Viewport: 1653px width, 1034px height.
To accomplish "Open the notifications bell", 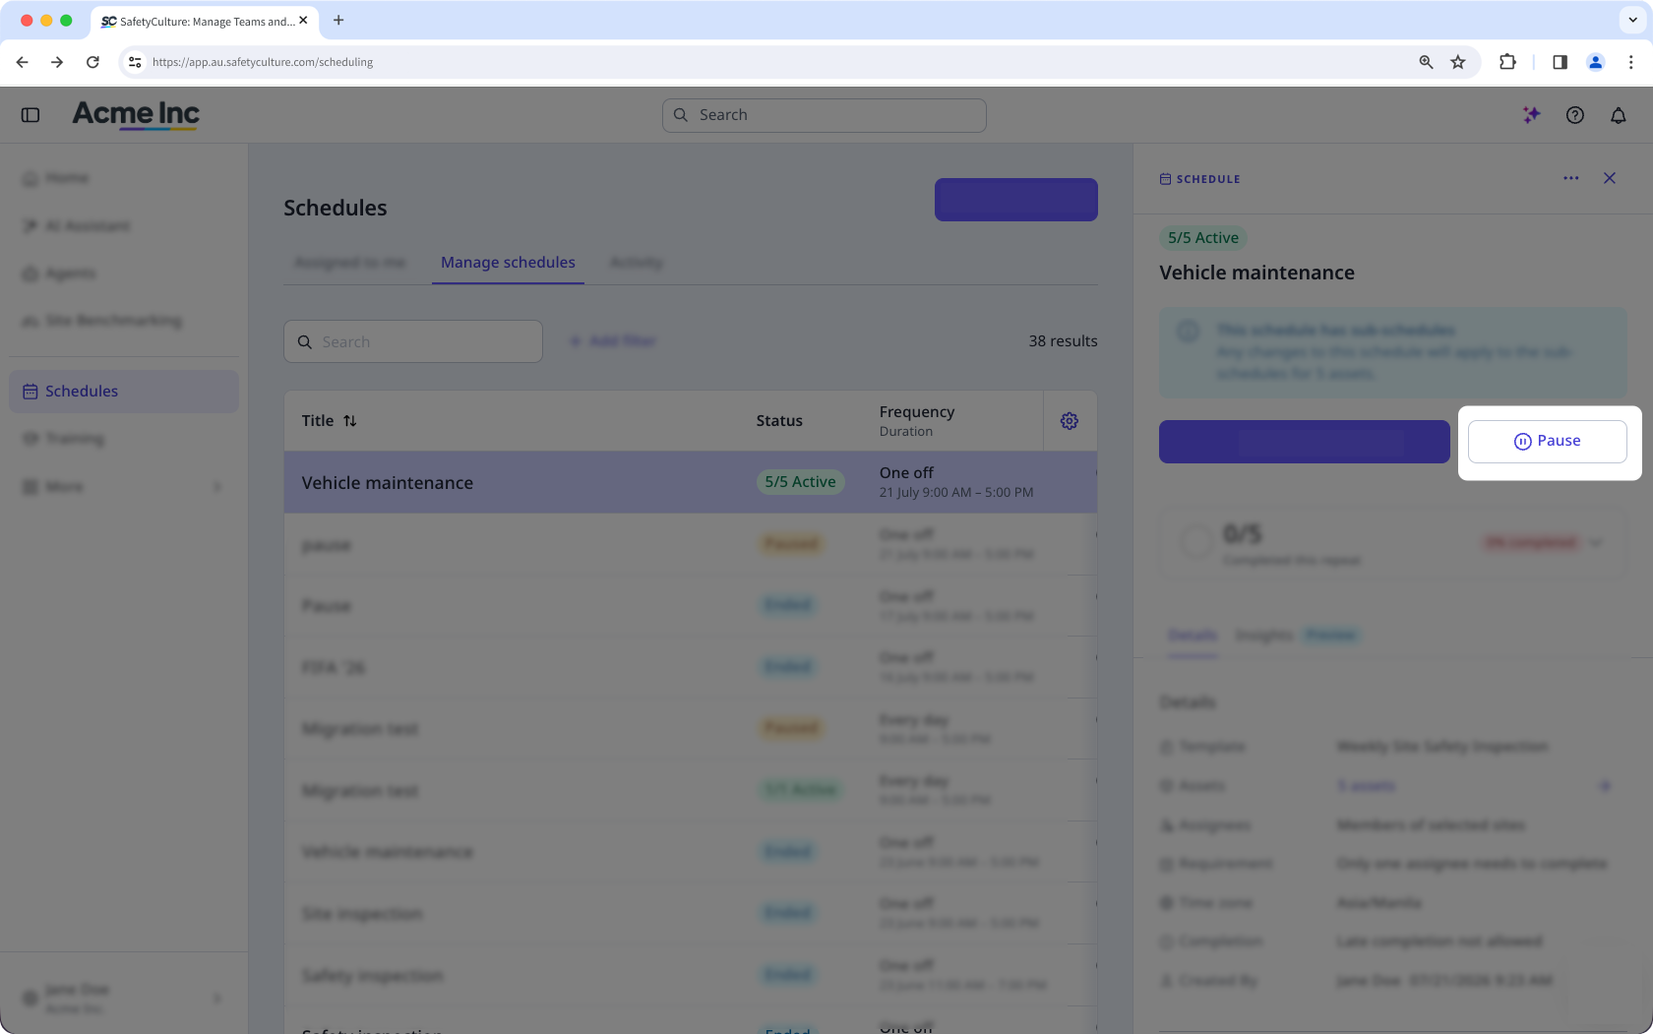I will click(1619, 115).
